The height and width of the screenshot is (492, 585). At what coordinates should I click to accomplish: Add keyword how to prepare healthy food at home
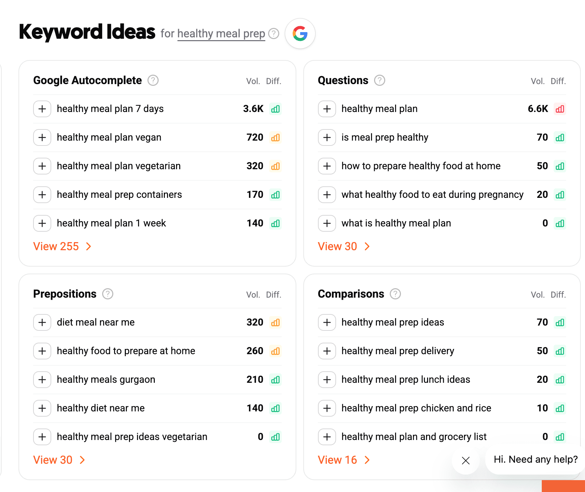(x=327, y=166)
